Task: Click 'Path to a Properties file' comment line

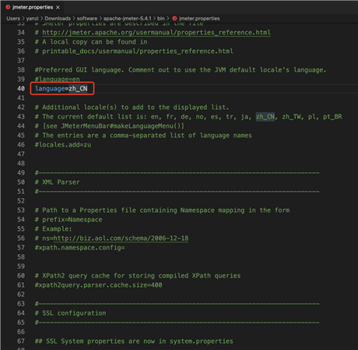Action: [x=162, y=210]
